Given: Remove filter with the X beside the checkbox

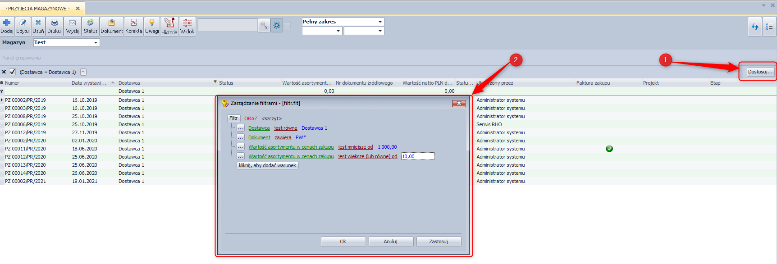Looking at the screenshot, I should [4, 72].
